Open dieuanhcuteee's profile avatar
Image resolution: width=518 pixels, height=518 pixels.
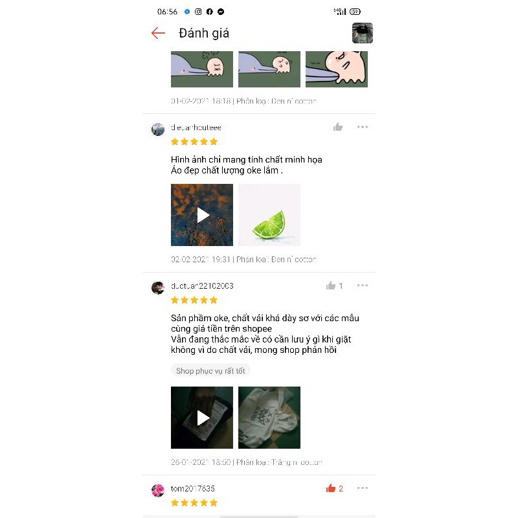(x=158, y=129)
